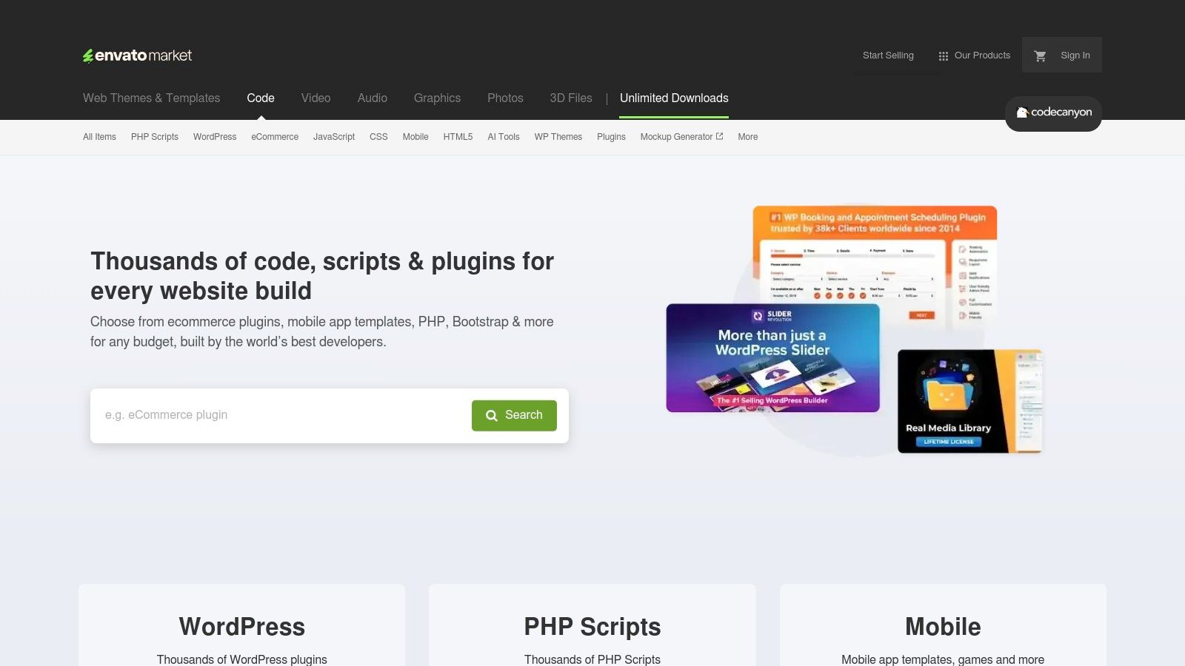Select the WordPress category in the subnav
Viewport: 1185px width, 666px height.
click(x=214, y=137)
